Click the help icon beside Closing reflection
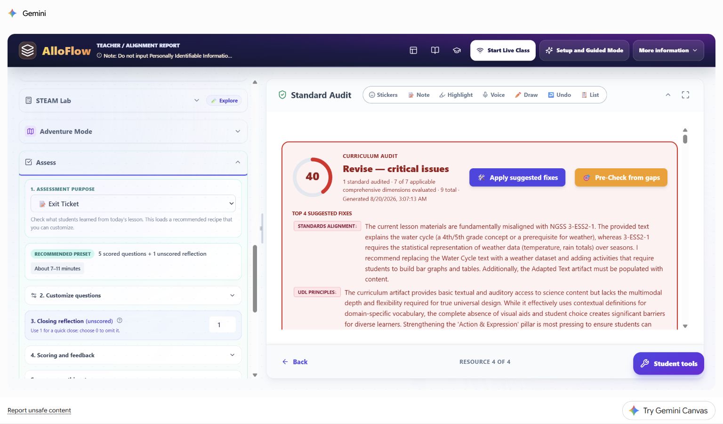 coord(120,321)
